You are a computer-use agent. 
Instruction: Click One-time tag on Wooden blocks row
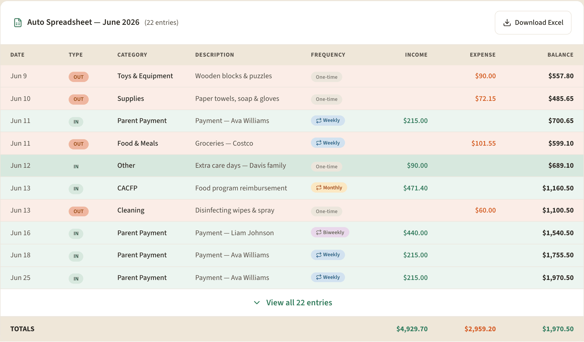(327, 77)
